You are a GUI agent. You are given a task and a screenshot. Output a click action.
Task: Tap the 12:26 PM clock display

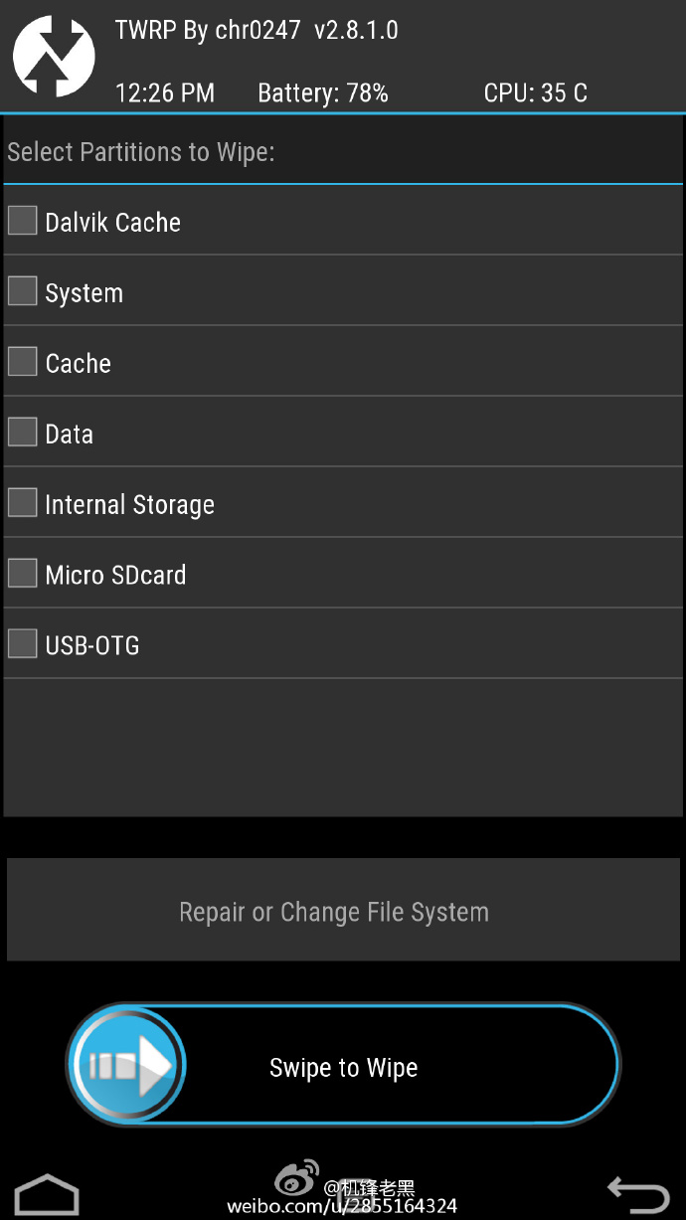tap(165, 93)
